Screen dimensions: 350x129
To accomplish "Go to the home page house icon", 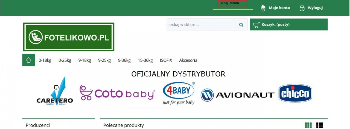I will 29,60.
